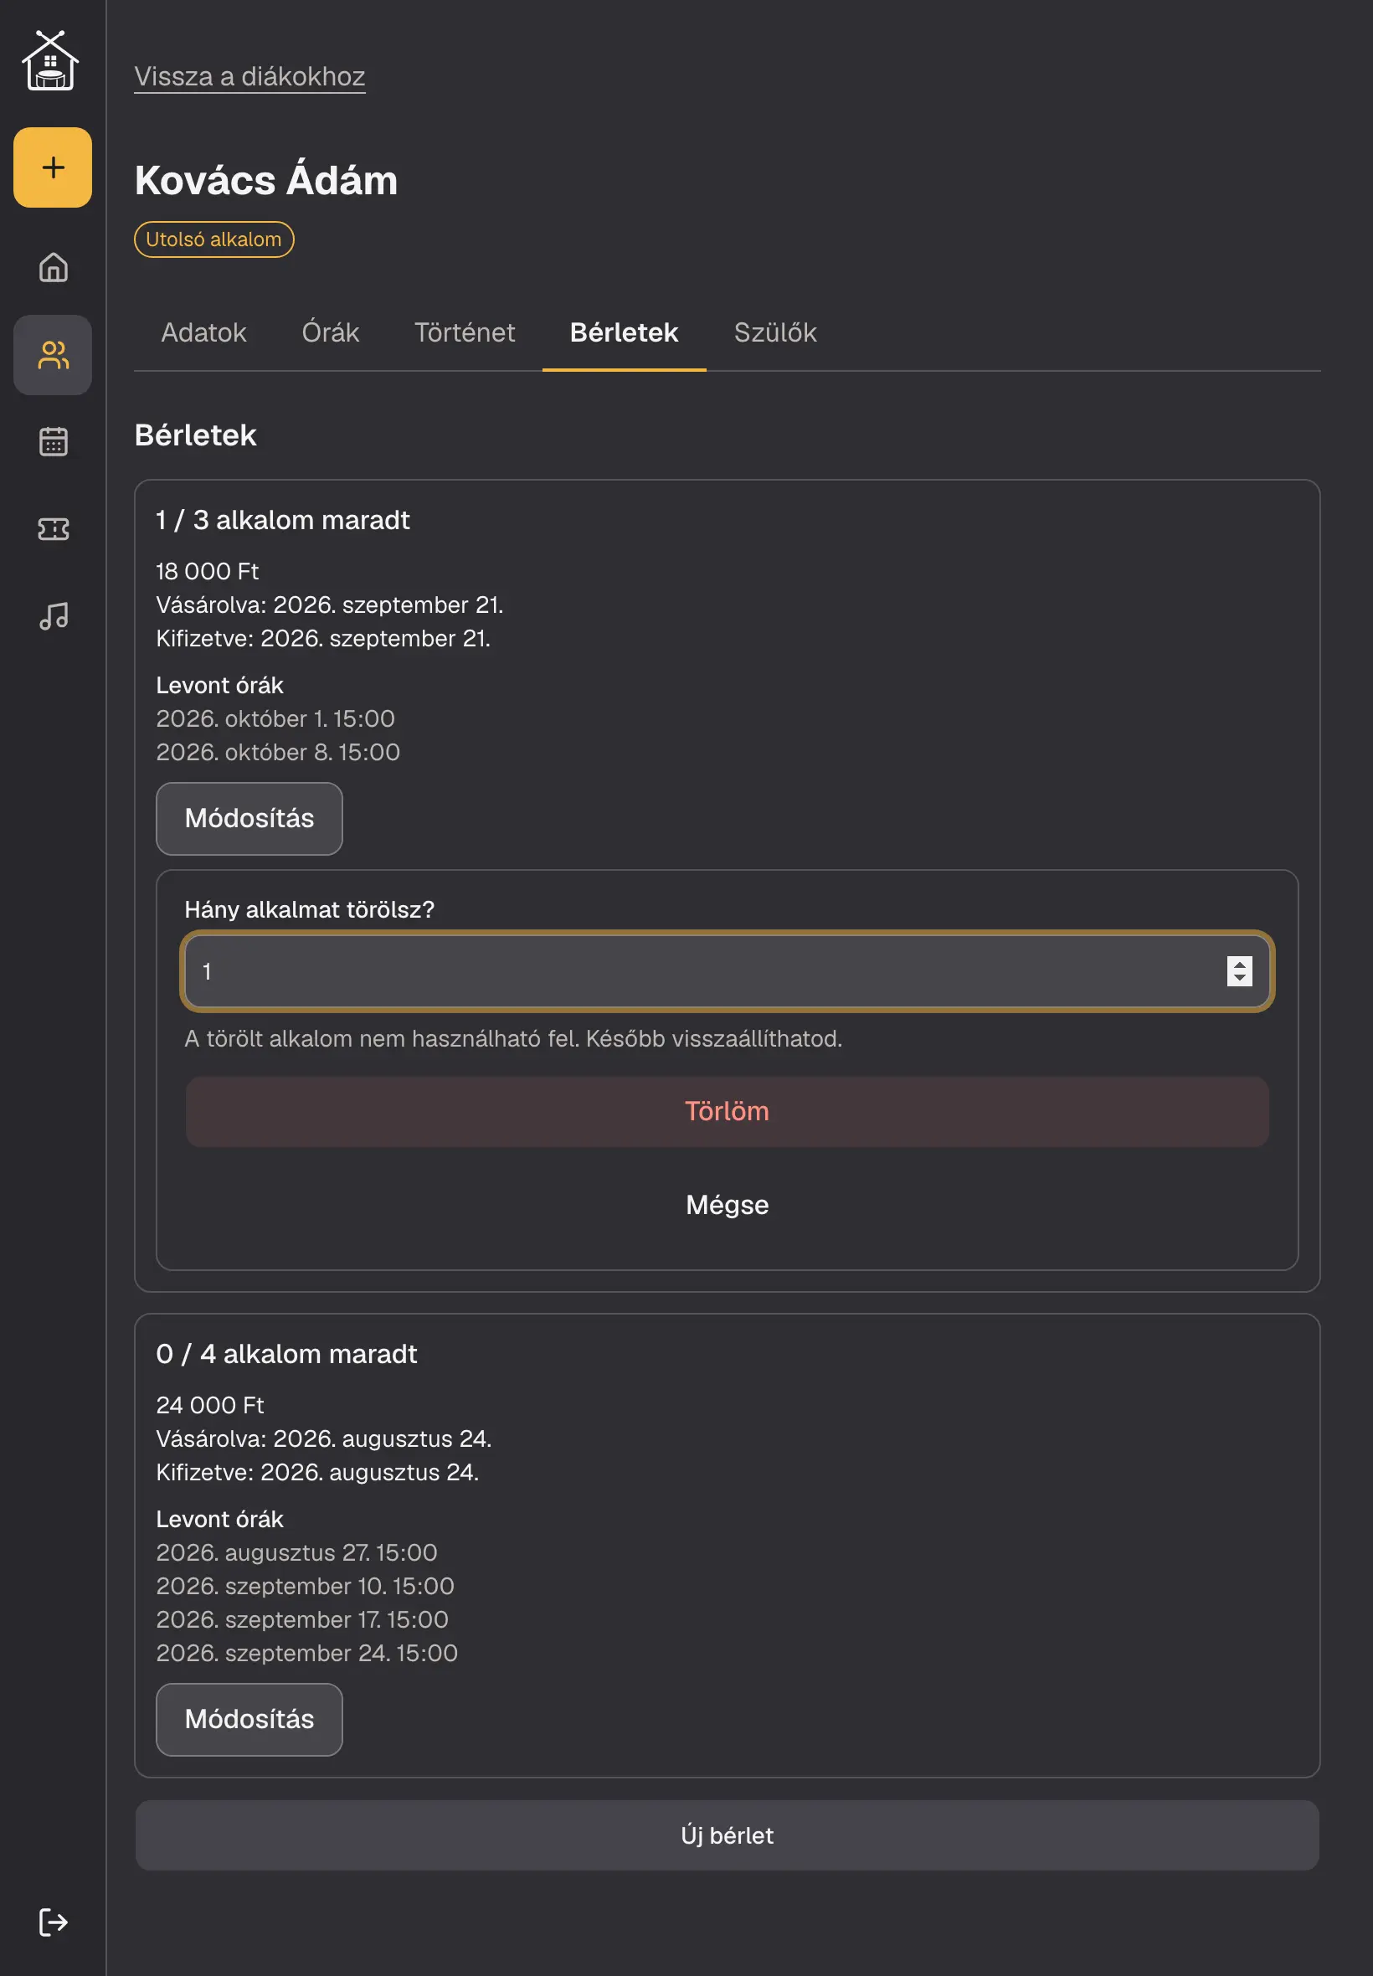Click the logout icon
The height and width of the screenshot is (1976, 1373).
53,1922
